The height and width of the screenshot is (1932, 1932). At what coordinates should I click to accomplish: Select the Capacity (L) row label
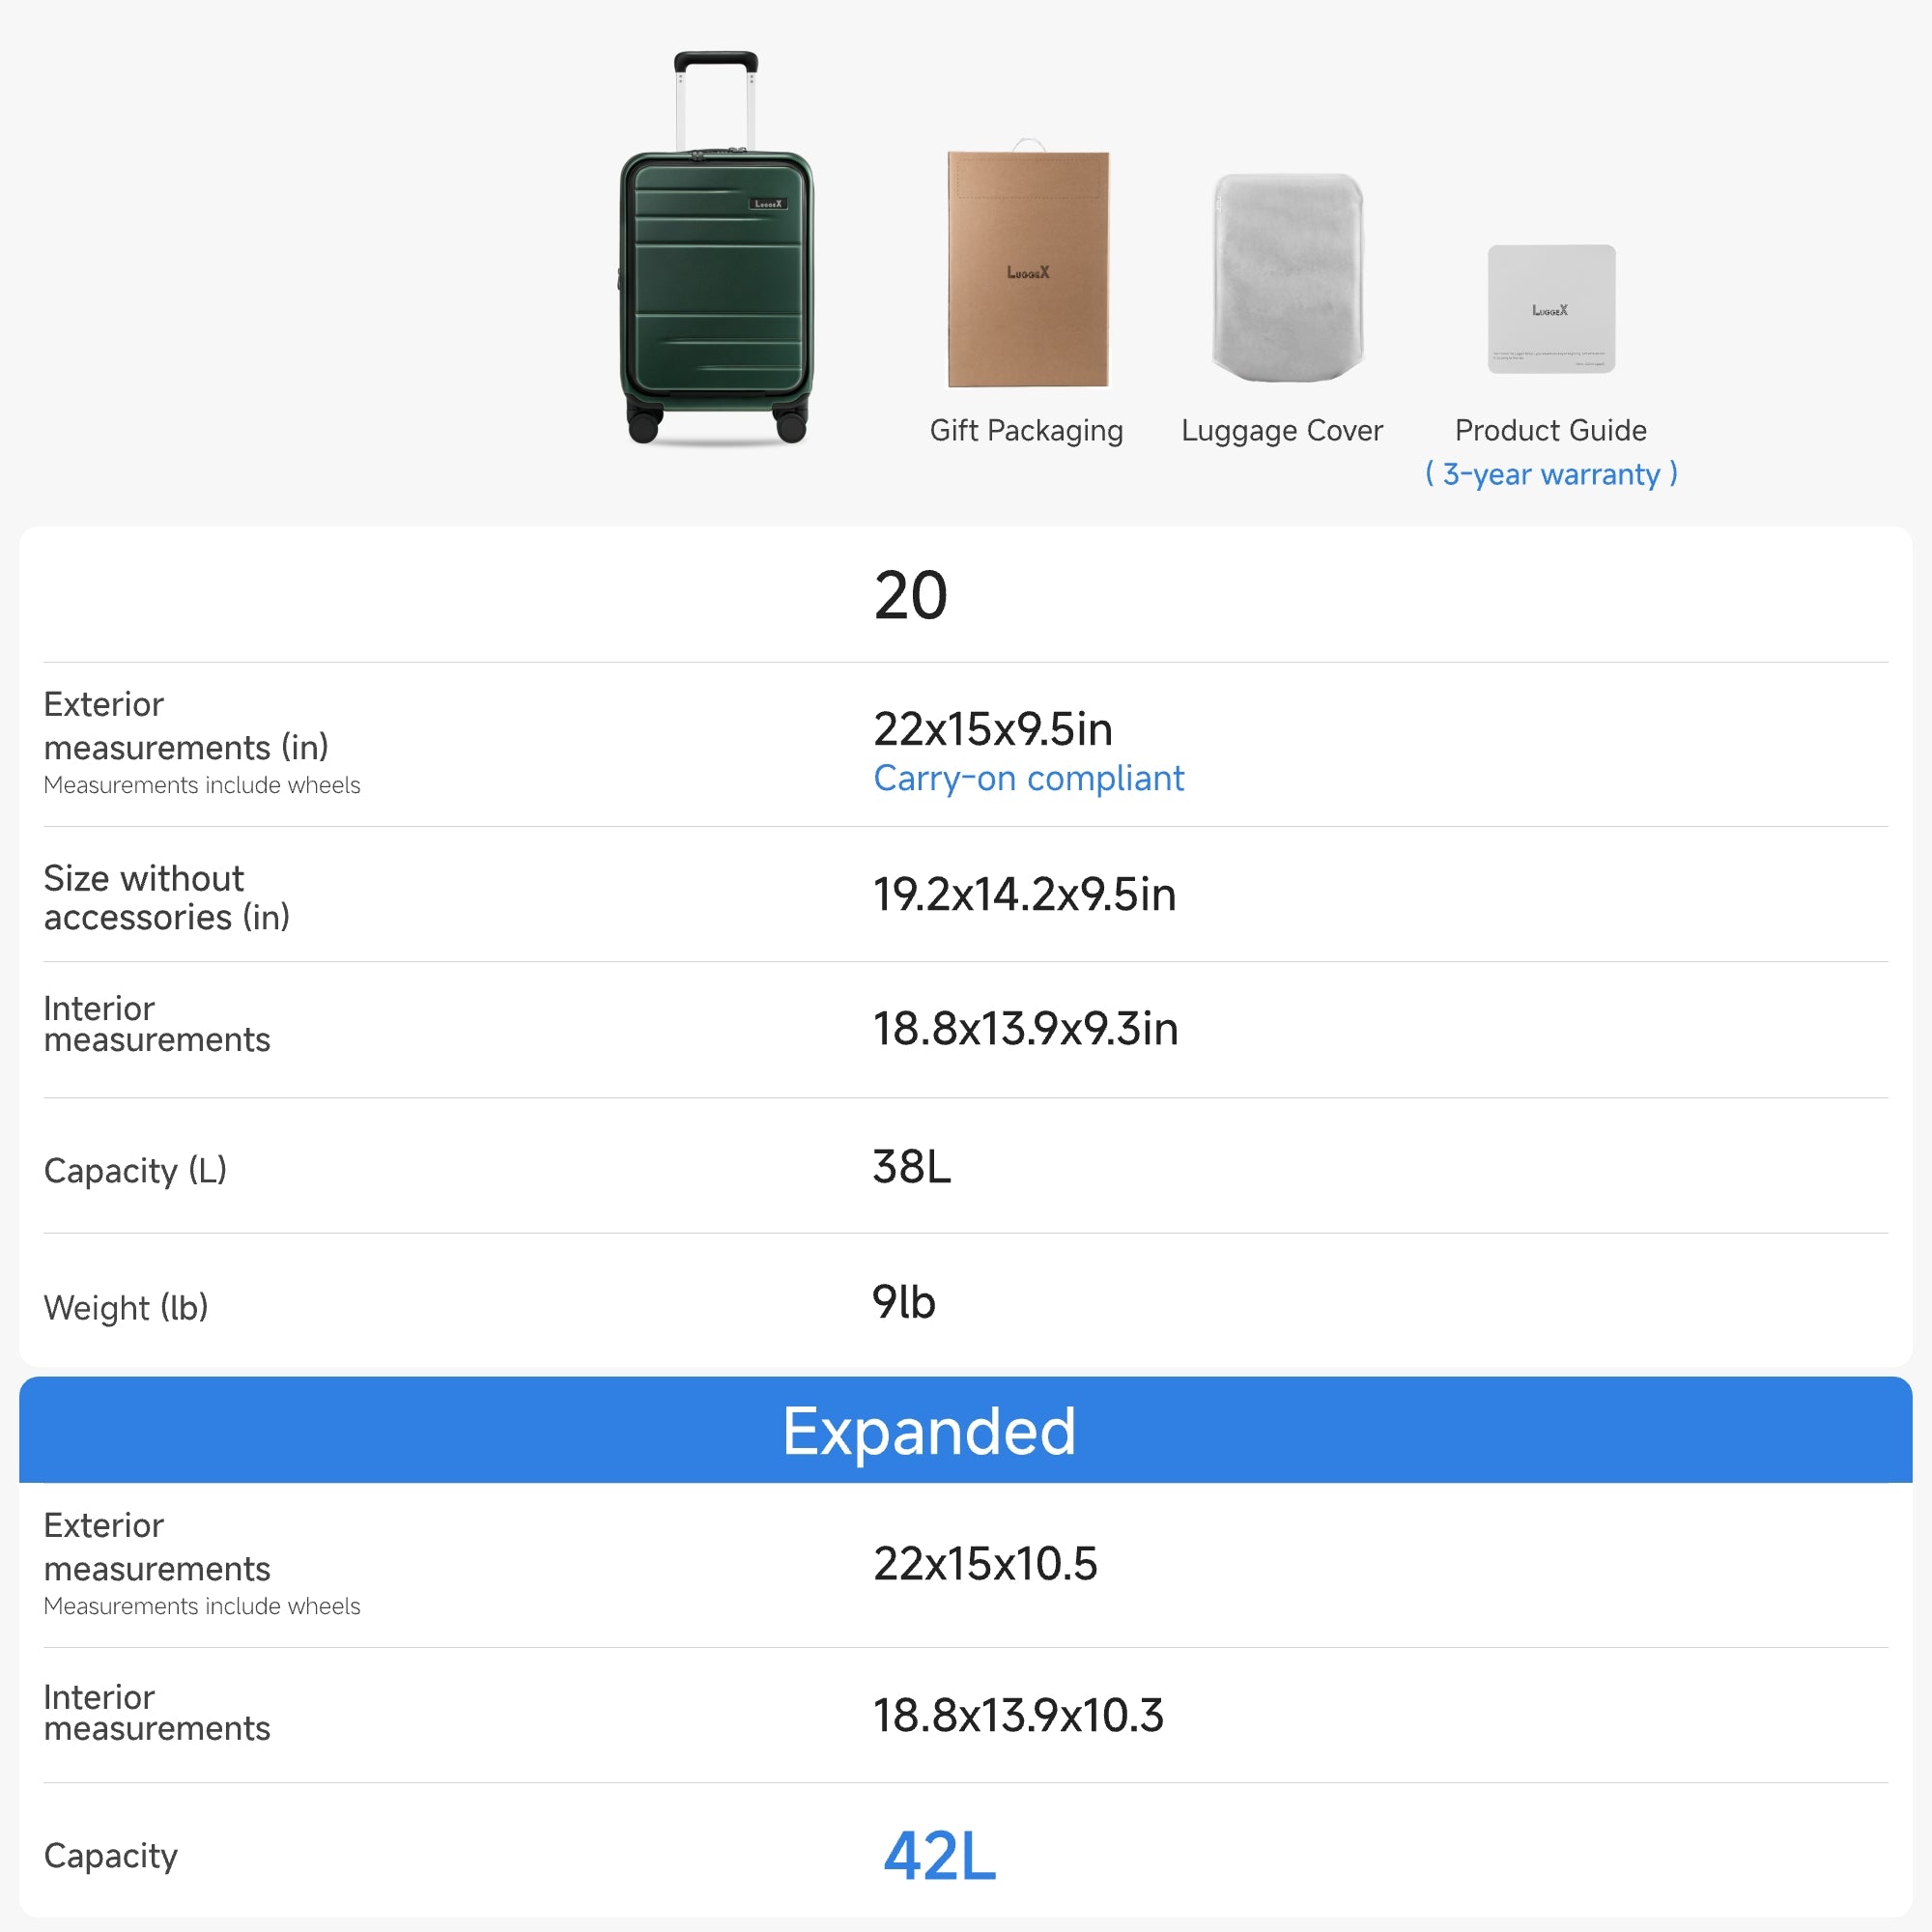(134, 1170)
